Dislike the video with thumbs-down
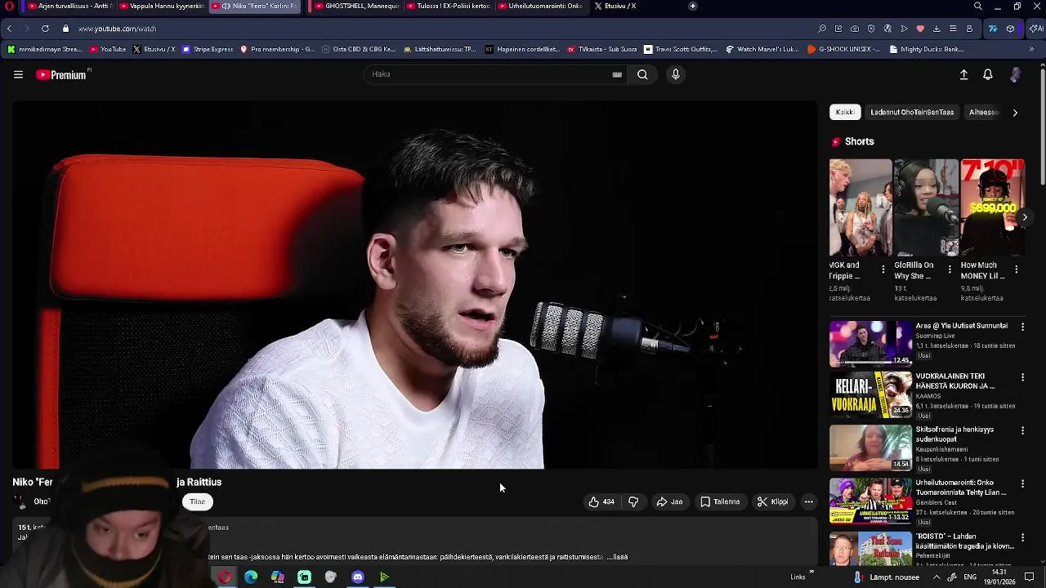This screenshot has height=588, width=1046. click(633, 502)
